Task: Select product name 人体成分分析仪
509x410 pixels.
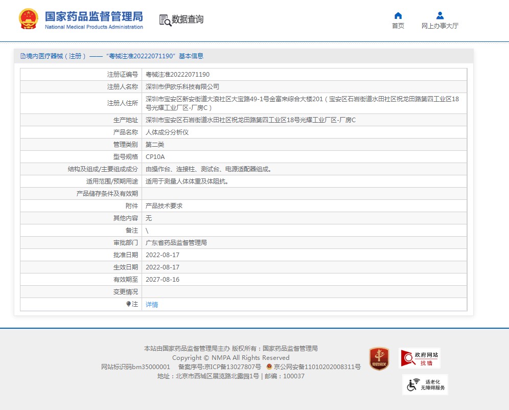Action: 167,132
